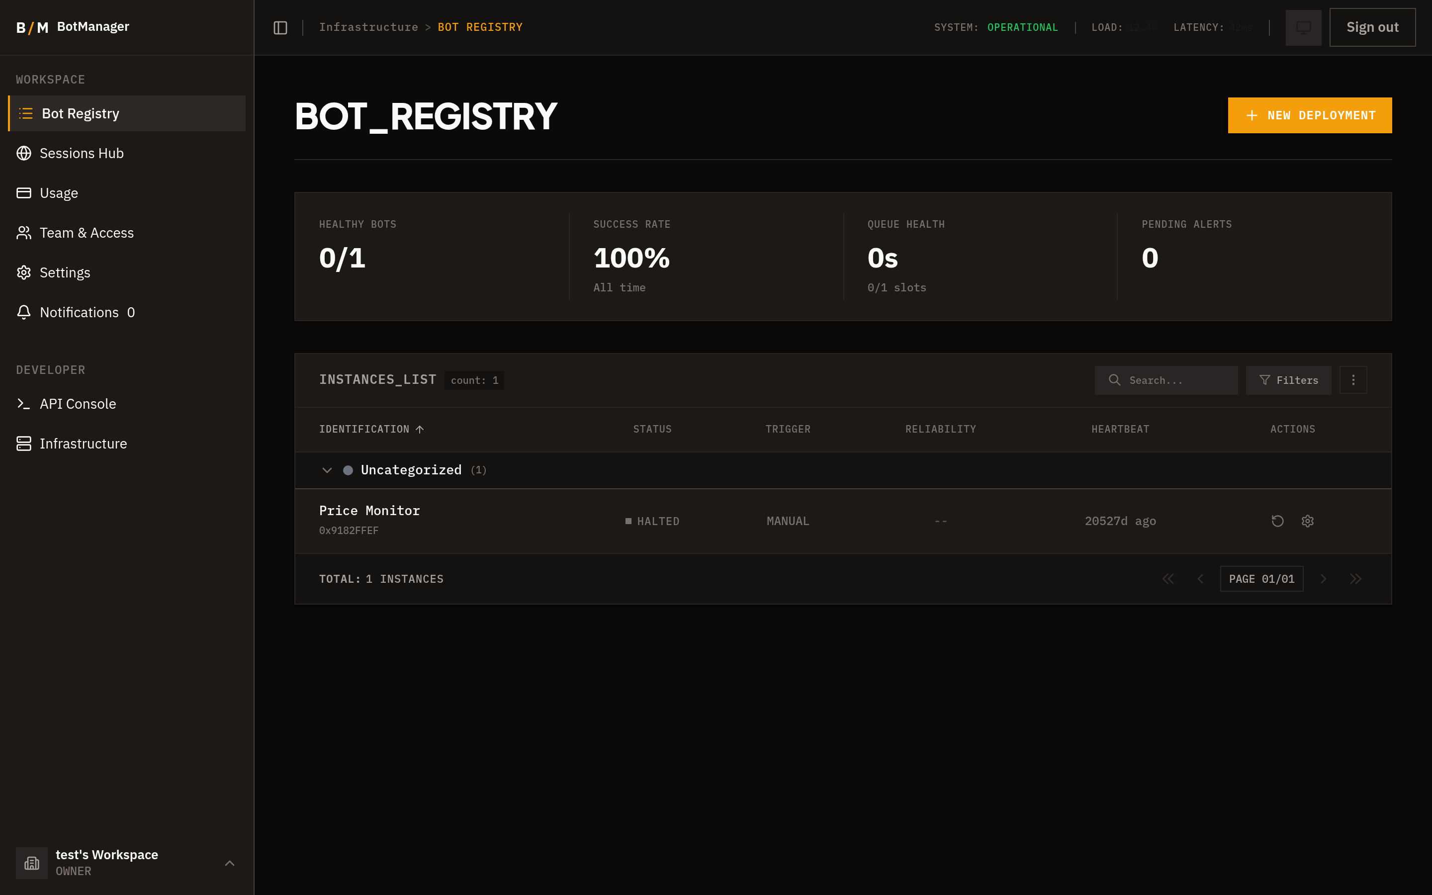
Task: Open Infrastructure via the server icon
Action: click(x=24, y=444)
